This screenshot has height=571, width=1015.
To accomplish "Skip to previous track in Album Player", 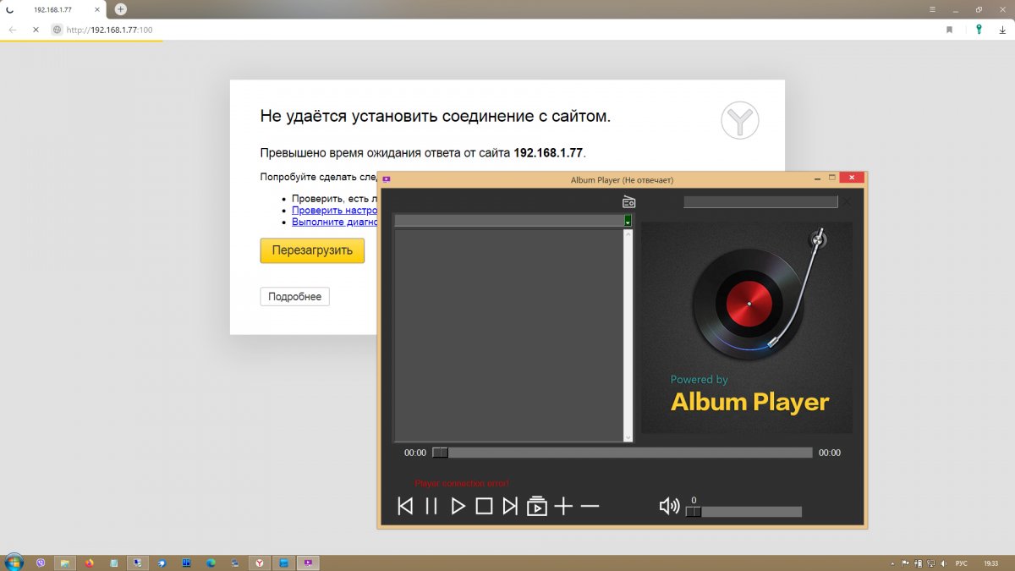I will [x=405, y=506].
